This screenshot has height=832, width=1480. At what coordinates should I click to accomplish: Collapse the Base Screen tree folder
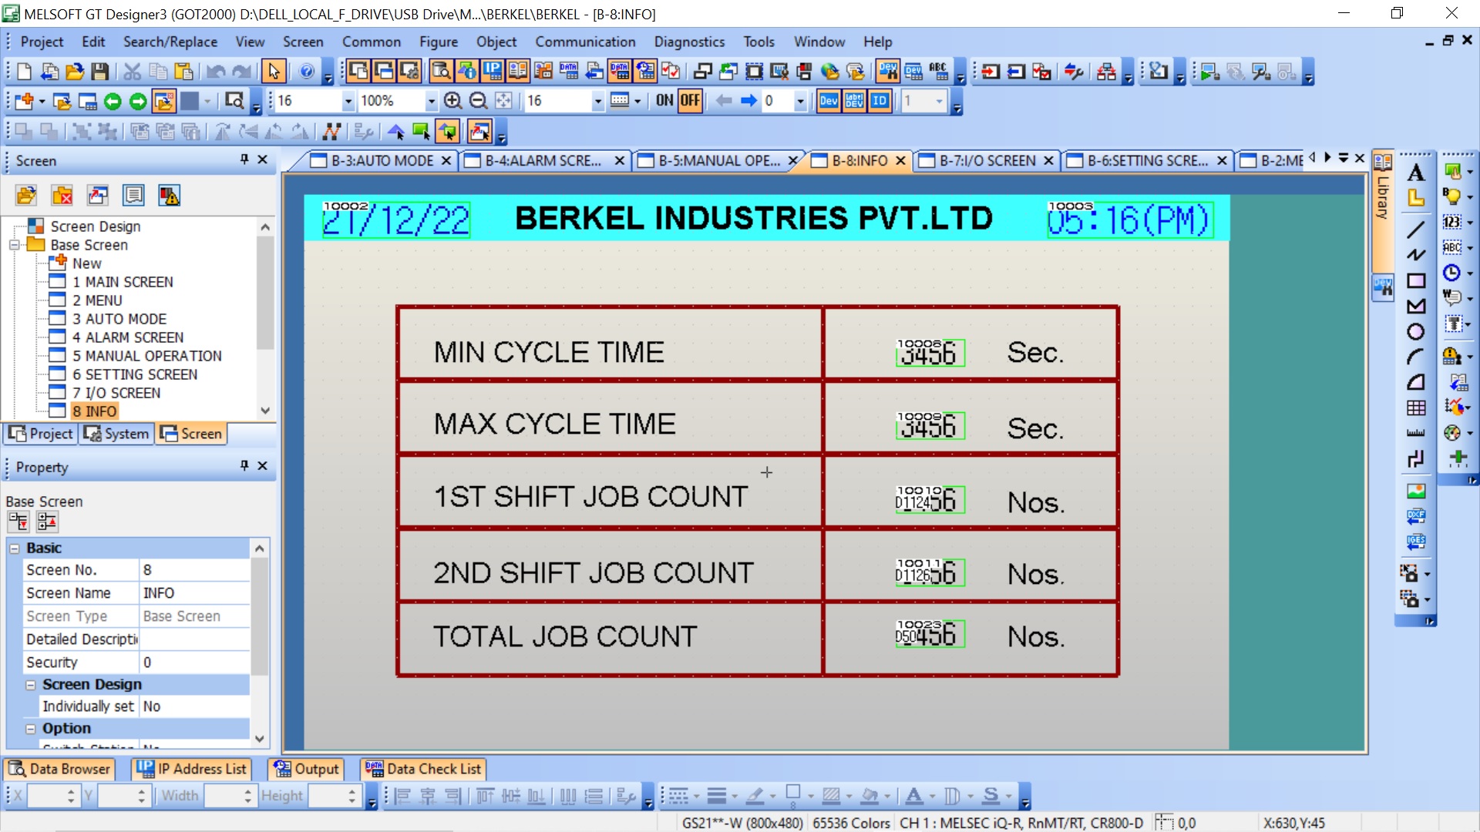click(x=15, y=245)
